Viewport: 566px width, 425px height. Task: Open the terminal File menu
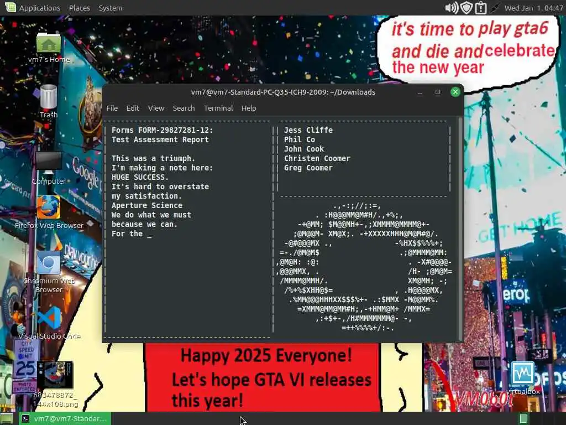(x=112, y=108)
